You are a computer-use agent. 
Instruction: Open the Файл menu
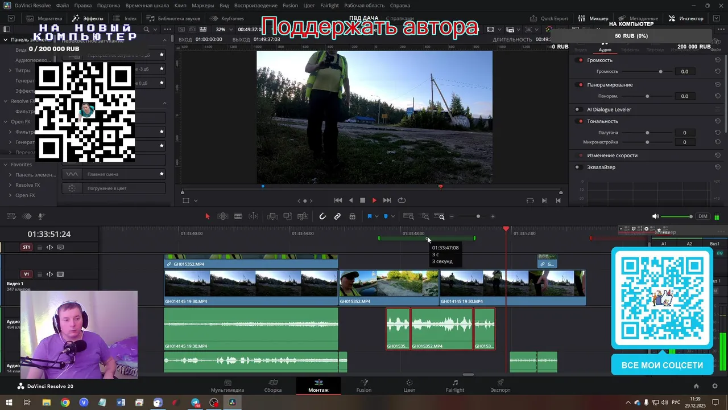point(63,5)
